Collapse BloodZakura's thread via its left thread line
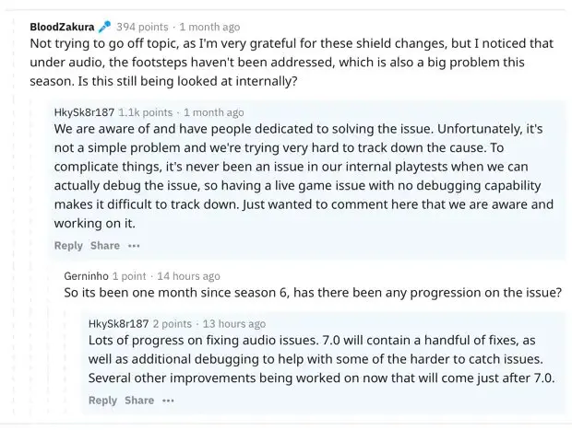 point(14,218)
